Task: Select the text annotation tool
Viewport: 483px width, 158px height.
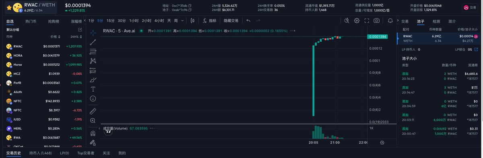Action: click(93, 89)
